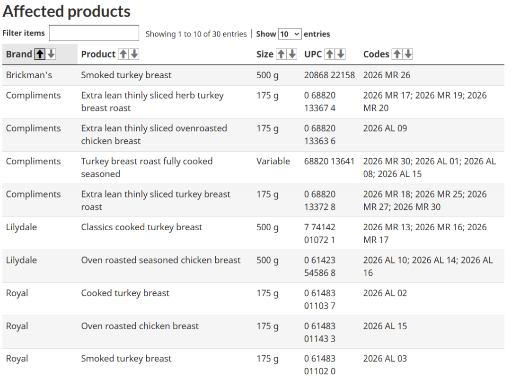Sort Codes column descending

pos(407,54)
